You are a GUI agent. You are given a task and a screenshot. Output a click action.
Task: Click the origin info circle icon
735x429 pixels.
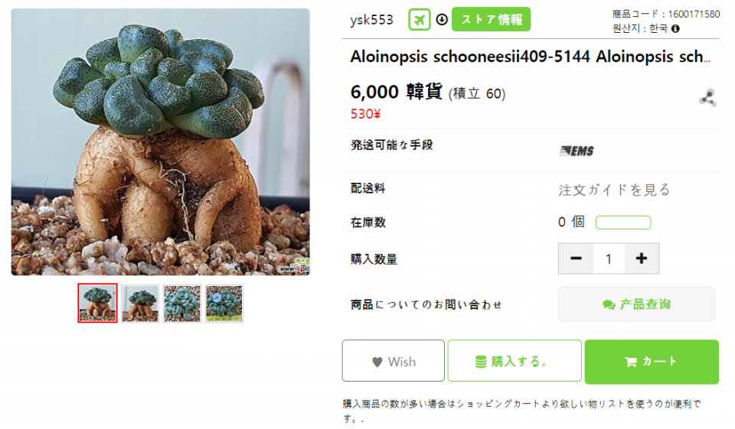pos(675,28)
